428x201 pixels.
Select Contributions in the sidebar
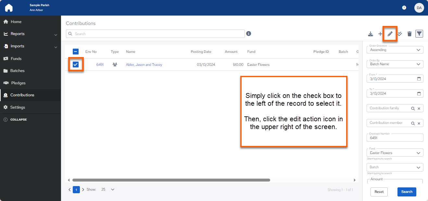pyautogui.click(x=31, y=95)
